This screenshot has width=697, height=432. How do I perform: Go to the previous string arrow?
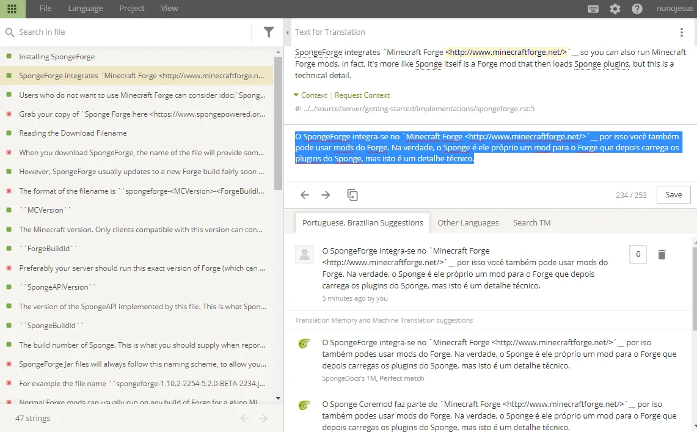coord(304,195)
